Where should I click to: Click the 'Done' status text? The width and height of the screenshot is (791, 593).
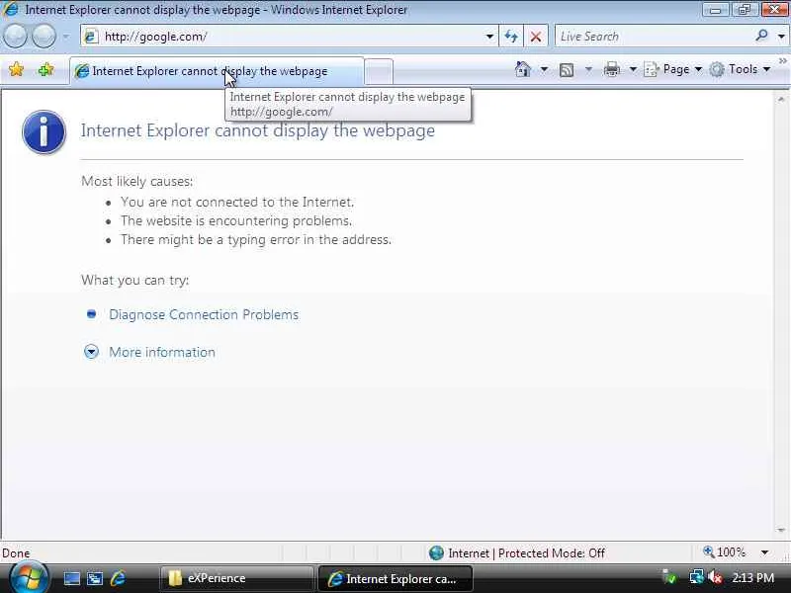(16, 553)
